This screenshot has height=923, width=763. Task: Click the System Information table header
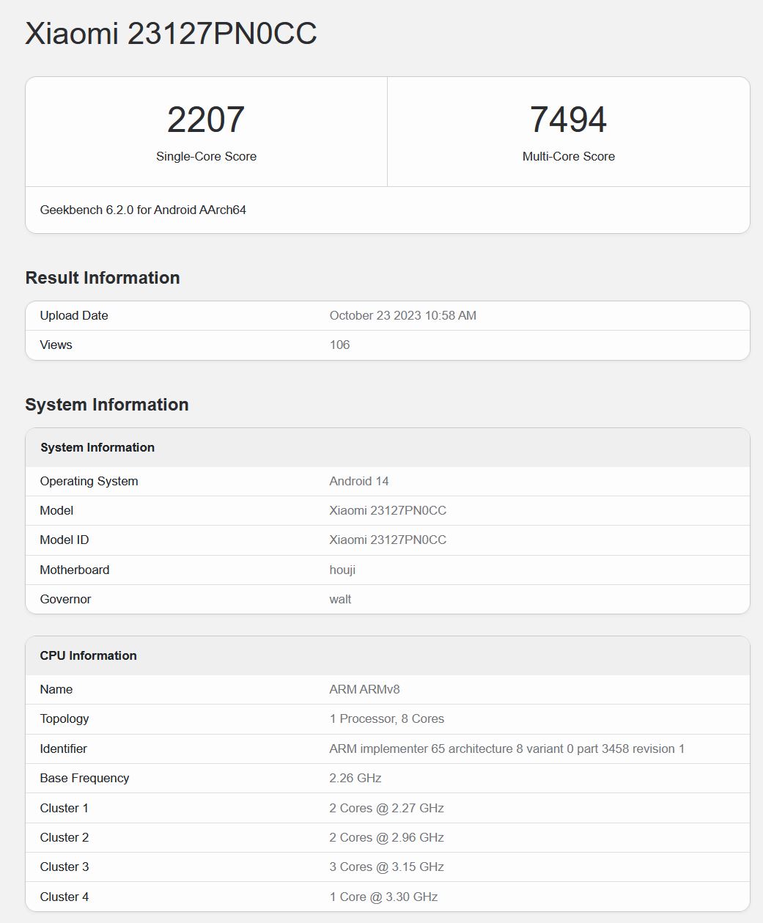point(97,447)
